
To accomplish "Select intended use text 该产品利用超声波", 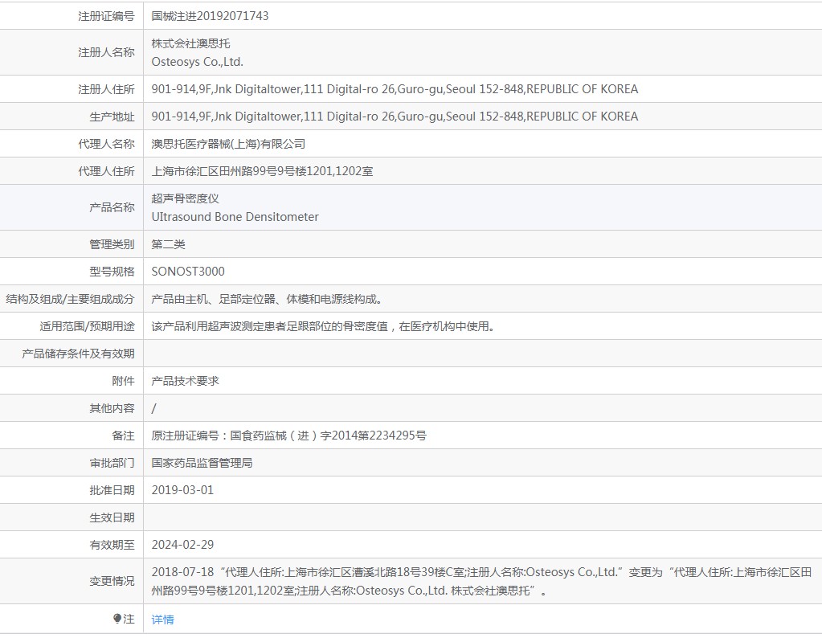I will pos(323,326).
